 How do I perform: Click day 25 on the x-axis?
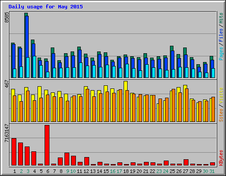[x=172, y=171]
